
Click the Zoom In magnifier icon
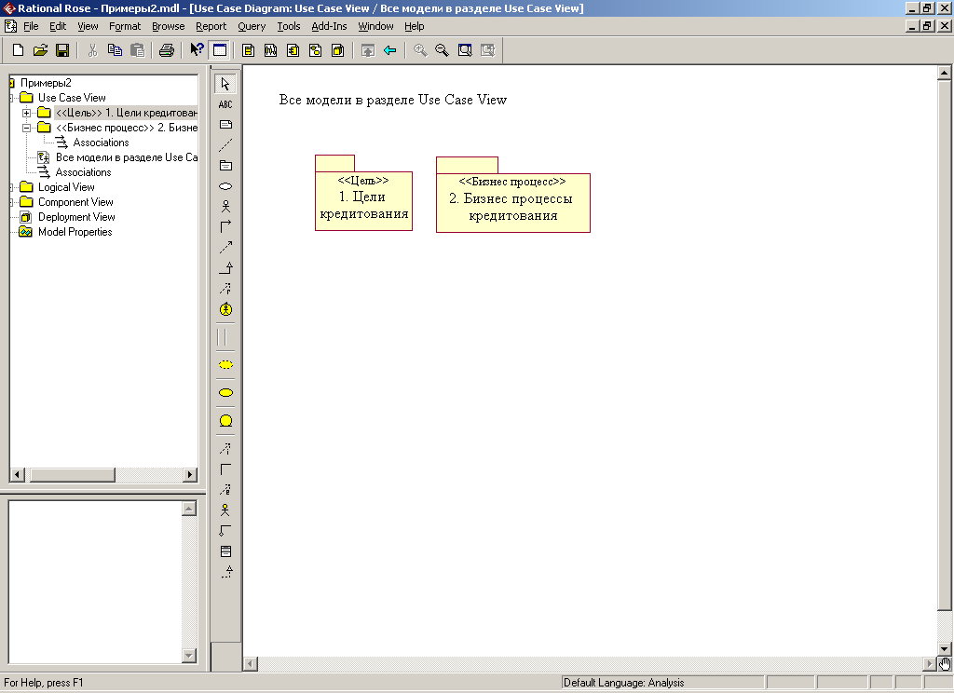(421, 50)
